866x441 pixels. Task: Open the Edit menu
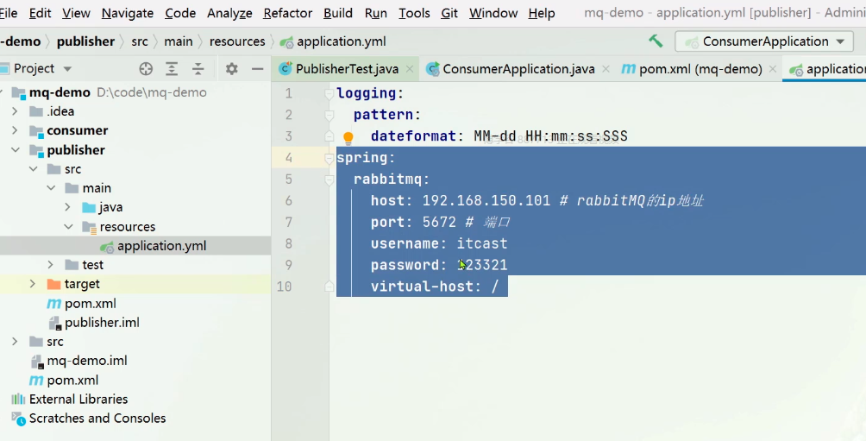[40, 13]
